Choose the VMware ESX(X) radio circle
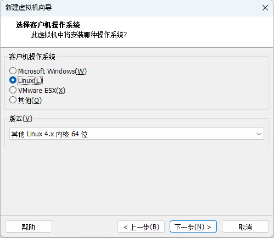Screen dimensions: 274x238 [x=13, y=90]
